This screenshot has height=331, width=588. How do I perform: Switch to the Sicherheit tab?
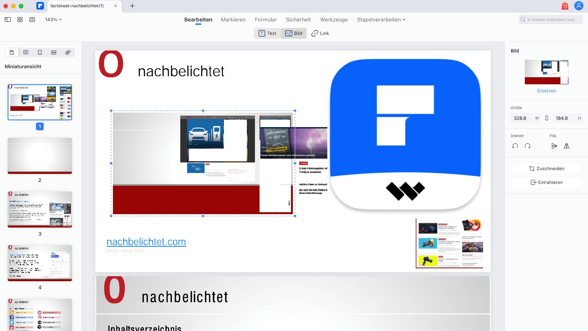(x=298, y=20)
